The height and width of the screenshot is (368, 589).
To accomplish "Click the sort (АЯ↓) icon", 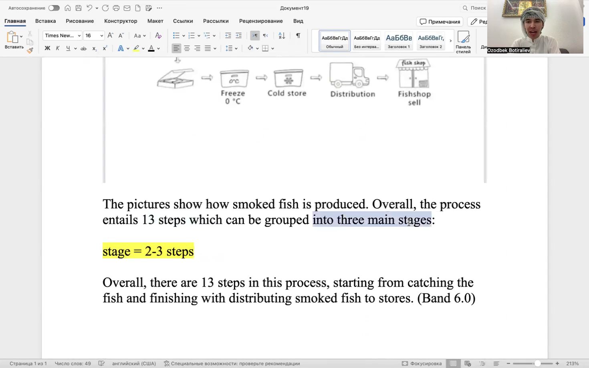I will [x=281, y=36].
